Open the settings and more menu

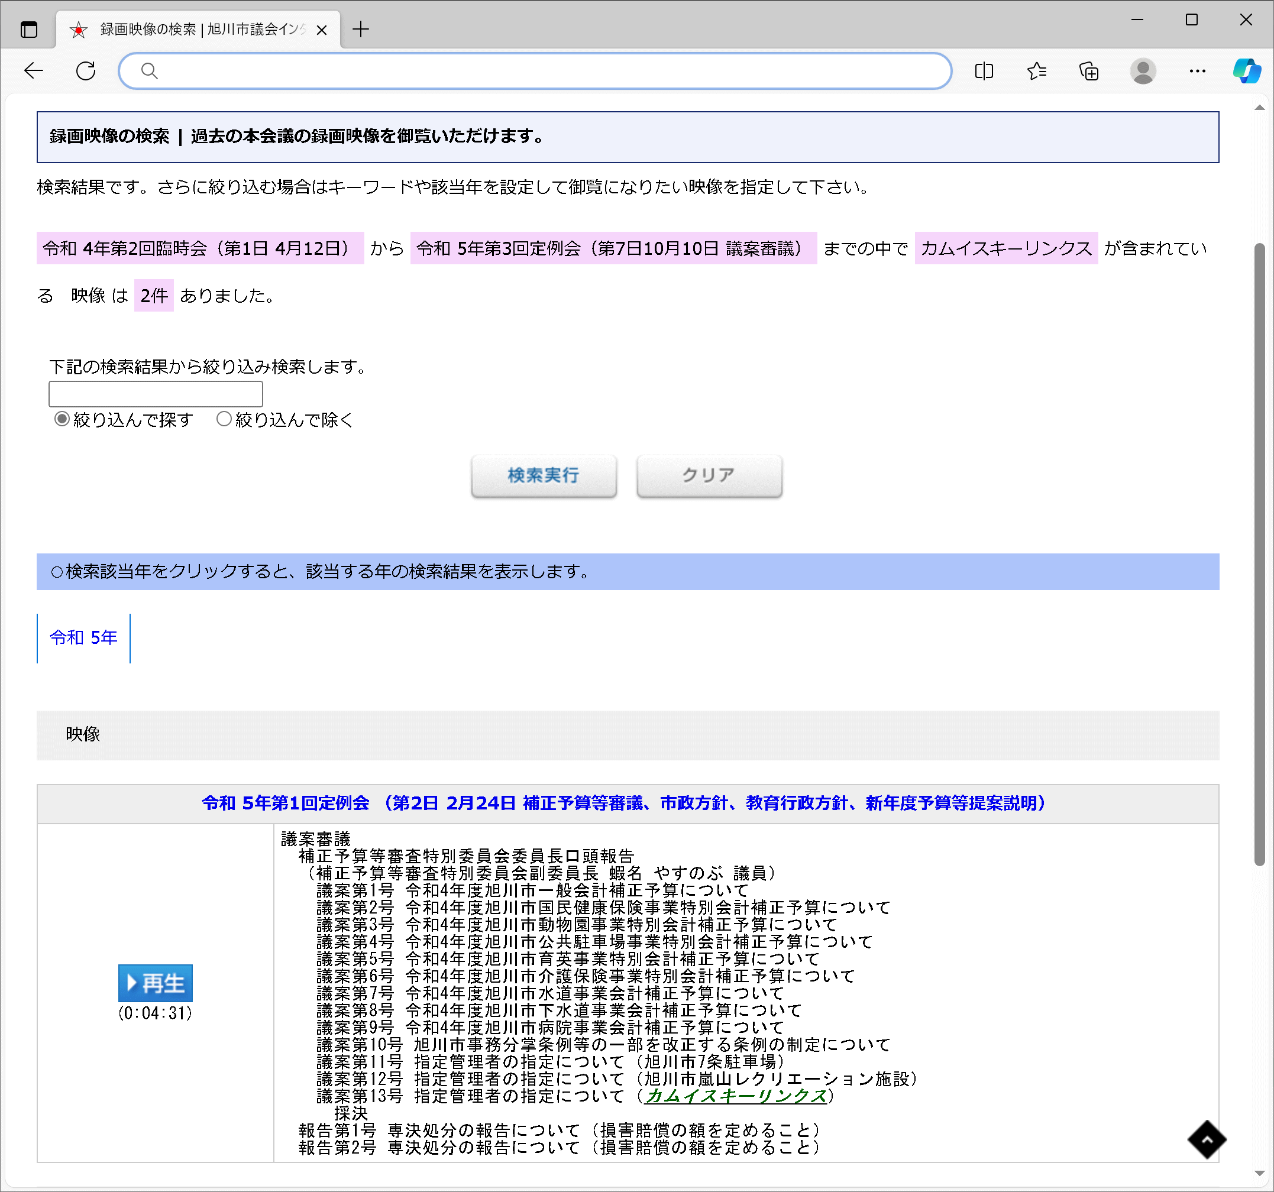(x=1197, y=70)
